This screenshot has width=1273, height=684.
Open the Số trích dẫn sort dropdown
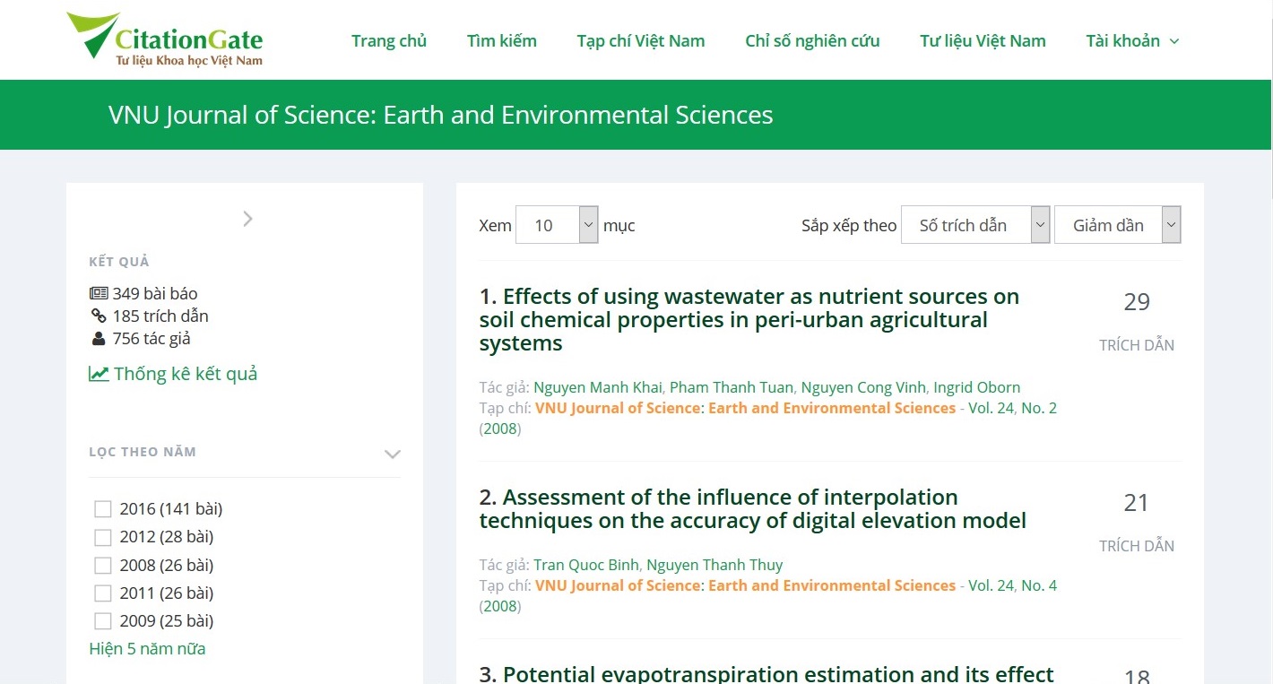coord(974,225)
